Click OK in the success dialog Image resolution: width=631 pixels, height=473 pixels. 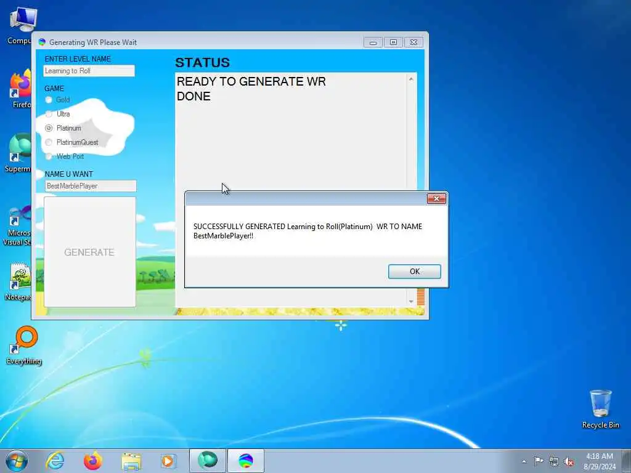click(415, 272)
